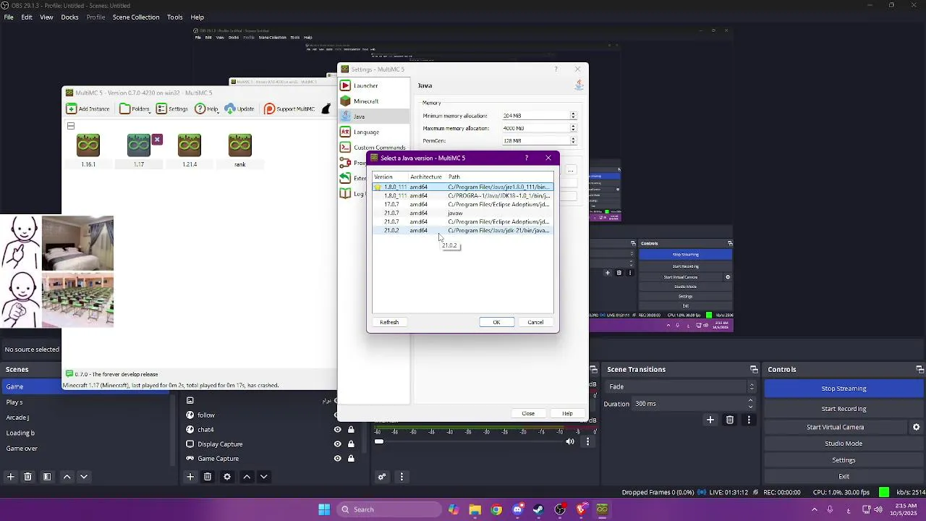Viewport: 926px width, 521px height.
Task: Add a new scene with plus icon
Action: tap(10, 477)
